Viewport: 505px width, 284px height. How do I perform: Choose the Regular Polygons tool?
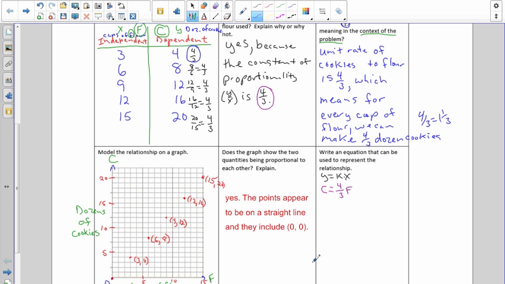[215, 6]
